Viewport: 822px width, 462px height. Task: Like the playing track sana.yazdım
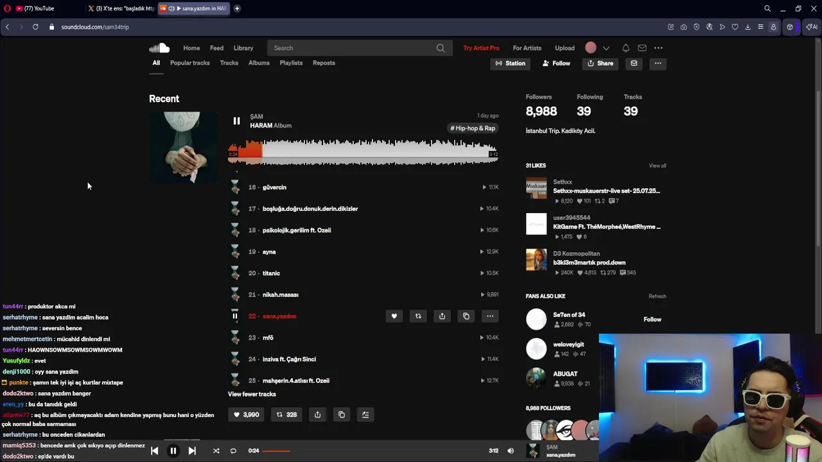(394, 316)
